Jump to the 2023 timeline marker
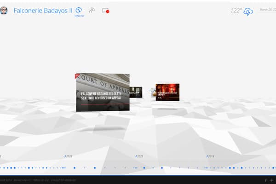The image size is (276, 184). coord(139,156)
